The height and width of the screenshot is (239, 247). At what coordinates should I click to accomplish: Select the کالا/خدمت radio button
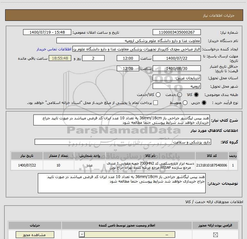click(158, 95)
